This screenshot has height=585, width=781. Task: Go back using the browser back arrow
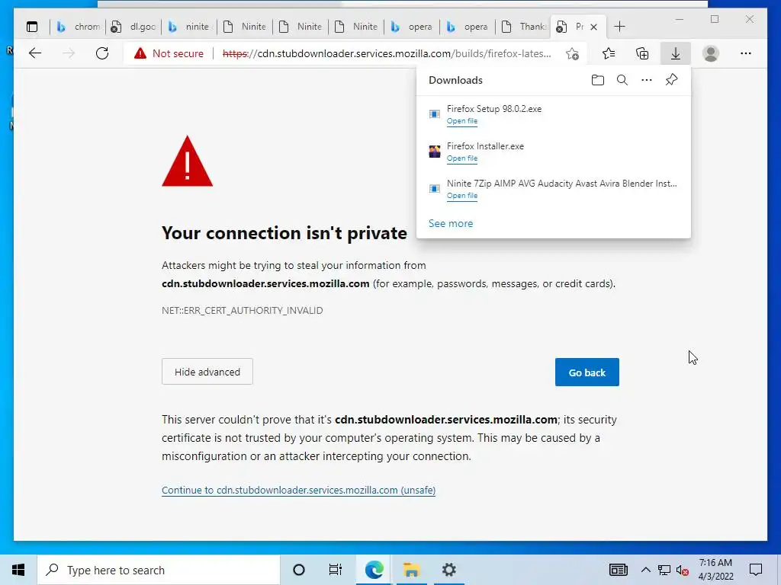pyautogui.click(x=35, y=53)
